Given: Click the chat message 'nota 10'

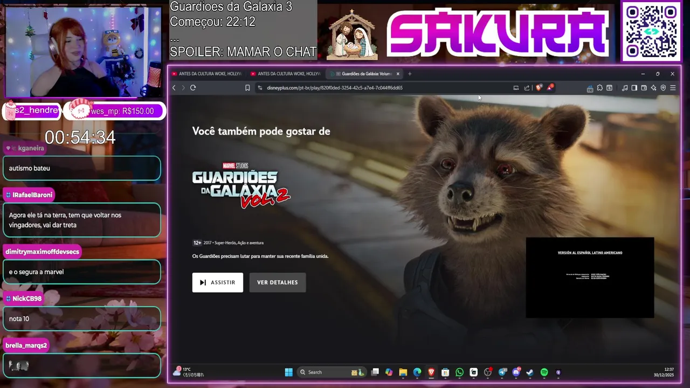Looking at the screenshot, I should click(x=19, y=319).
